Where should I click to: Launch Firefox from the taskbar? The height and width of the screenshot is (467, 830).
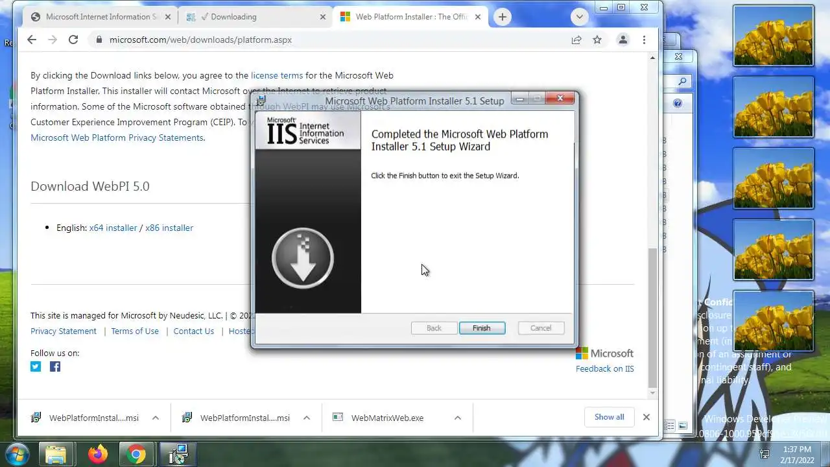click(98, 454)
